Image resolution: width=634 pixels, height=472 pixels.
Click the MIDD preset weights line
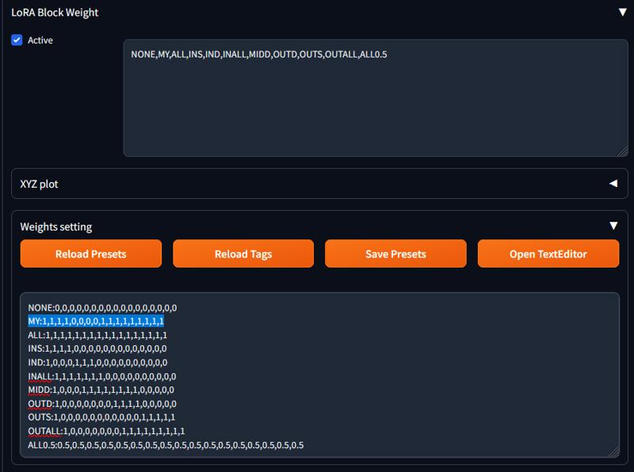point(101,390)
